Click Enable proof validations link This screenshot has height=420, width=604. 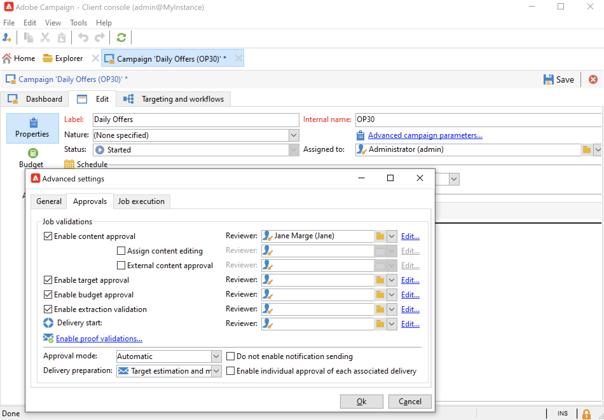click(99, 339)
